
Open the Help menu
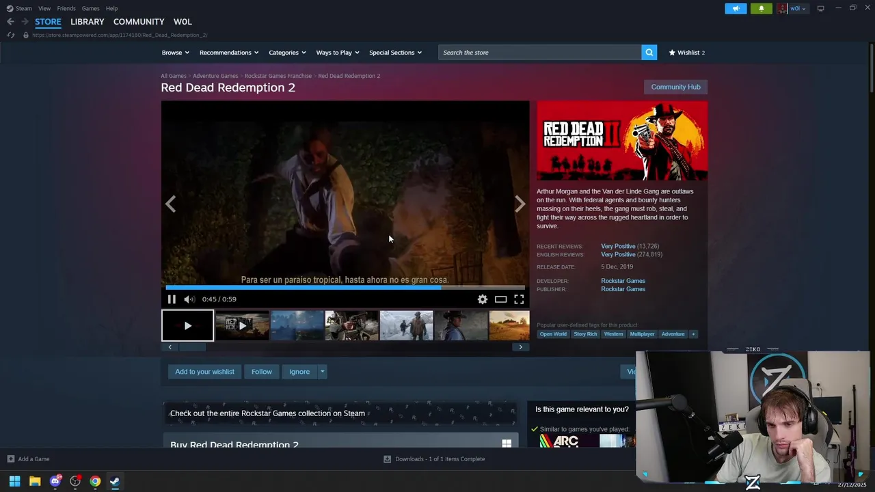[111, 8]
